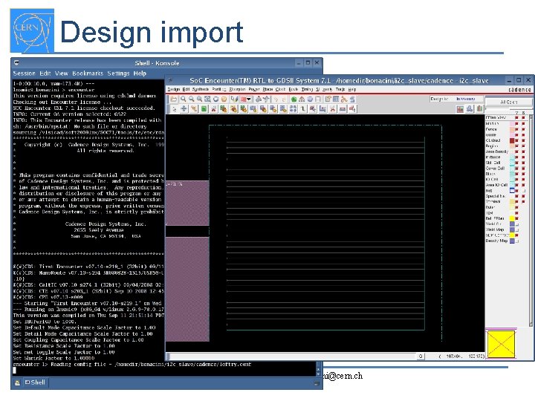This screenshot has width=535, height=401.
Task: Click the red cut X tool
Action: [x=213, y=109]
